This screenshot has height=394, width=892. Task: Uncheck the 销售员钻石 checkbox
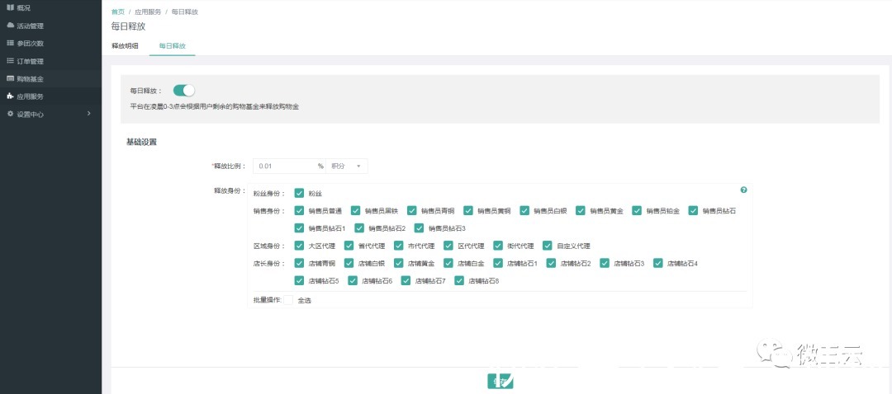(x=693, y=211)
